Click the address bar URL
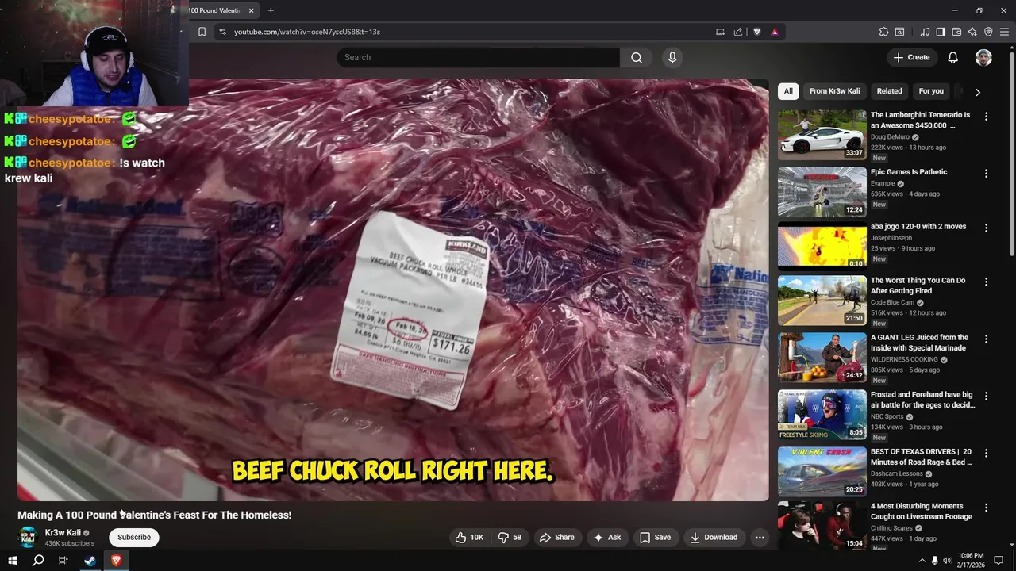The image size is (1016, 571). pos(307,32)
